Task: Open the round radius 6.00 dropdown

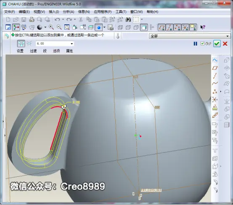Action: (x=72, y=44)
